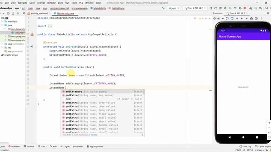Open the Logcat tool window

[x=65, y=147]
